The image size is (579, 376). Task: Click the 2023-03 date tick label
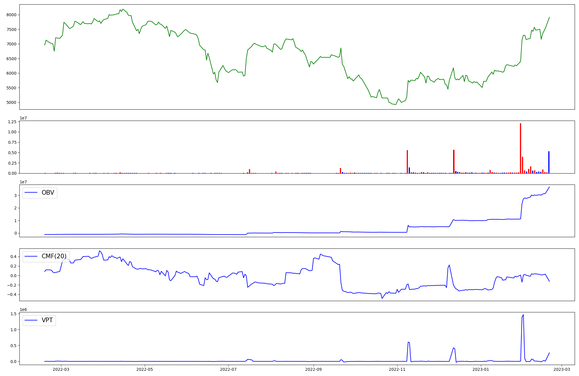click(562, 369)
